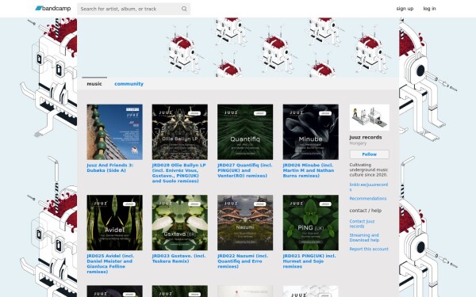
Task: Click the Bandcamp logo
Action: point(53,9)
